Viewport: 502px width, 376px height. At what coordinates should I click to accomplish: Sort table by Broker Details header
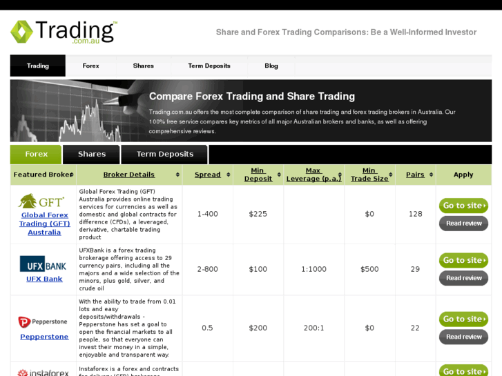coord(128,175)
